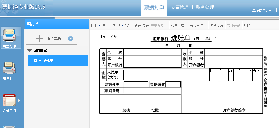This screenshot has width=279, height=128.
Task: Open the 票据打印 sidebar printer icon
Action: point(9,36)
